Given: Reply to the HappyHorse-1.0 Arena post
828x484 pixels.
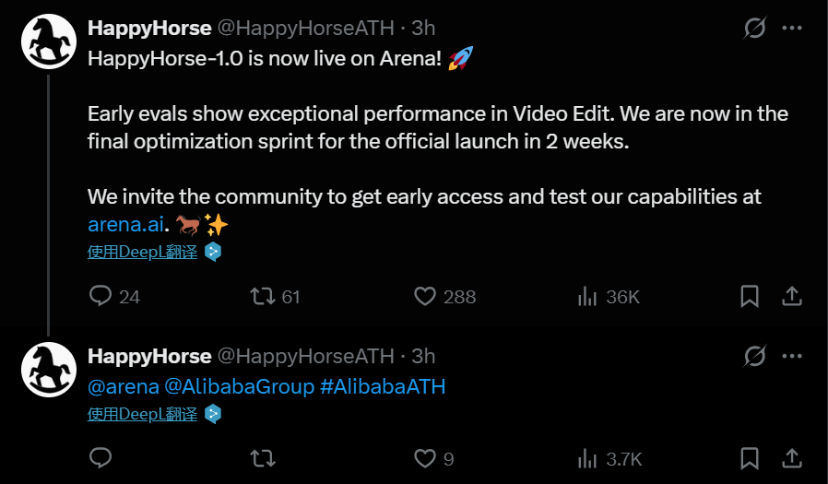Looking at the screenshot, I should (101, 296).
